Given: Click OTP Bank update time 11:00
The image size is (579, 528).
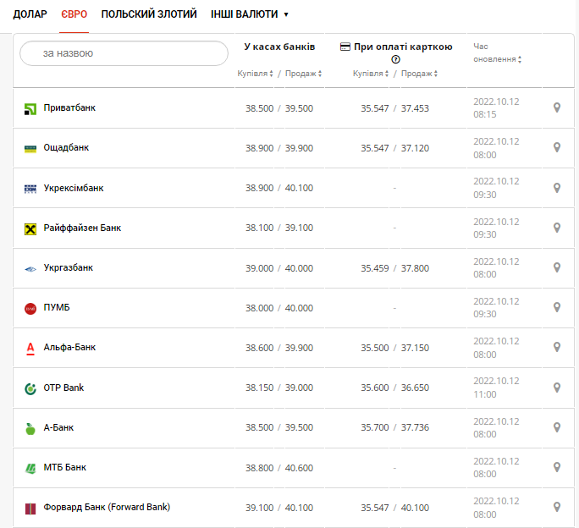Looking at the screenshot, I should (485, 394).
